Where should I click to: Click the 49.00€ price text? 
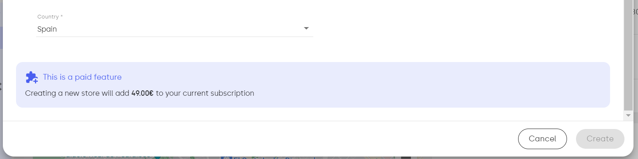[x=142, y=93]
